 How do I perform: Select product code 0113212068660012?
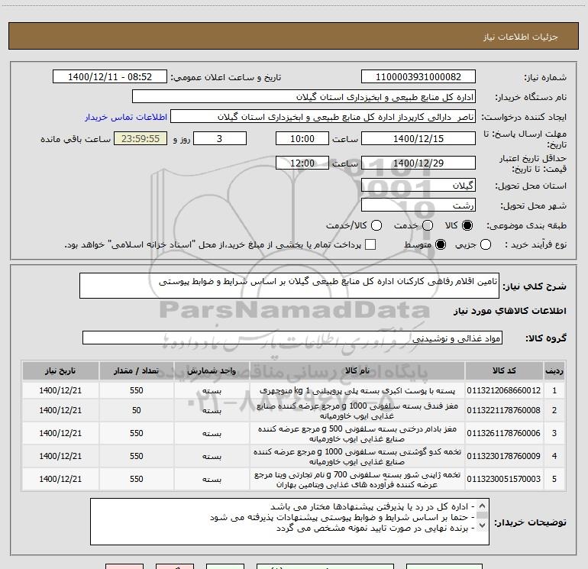click(x=504, y=390)
